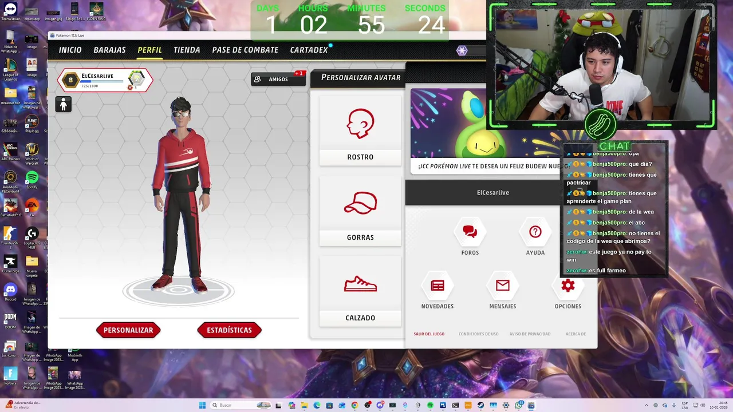The height and width of the screenshot is (412, 733).
Task: Click the Budew new year banner
Action: coord(486,130)
